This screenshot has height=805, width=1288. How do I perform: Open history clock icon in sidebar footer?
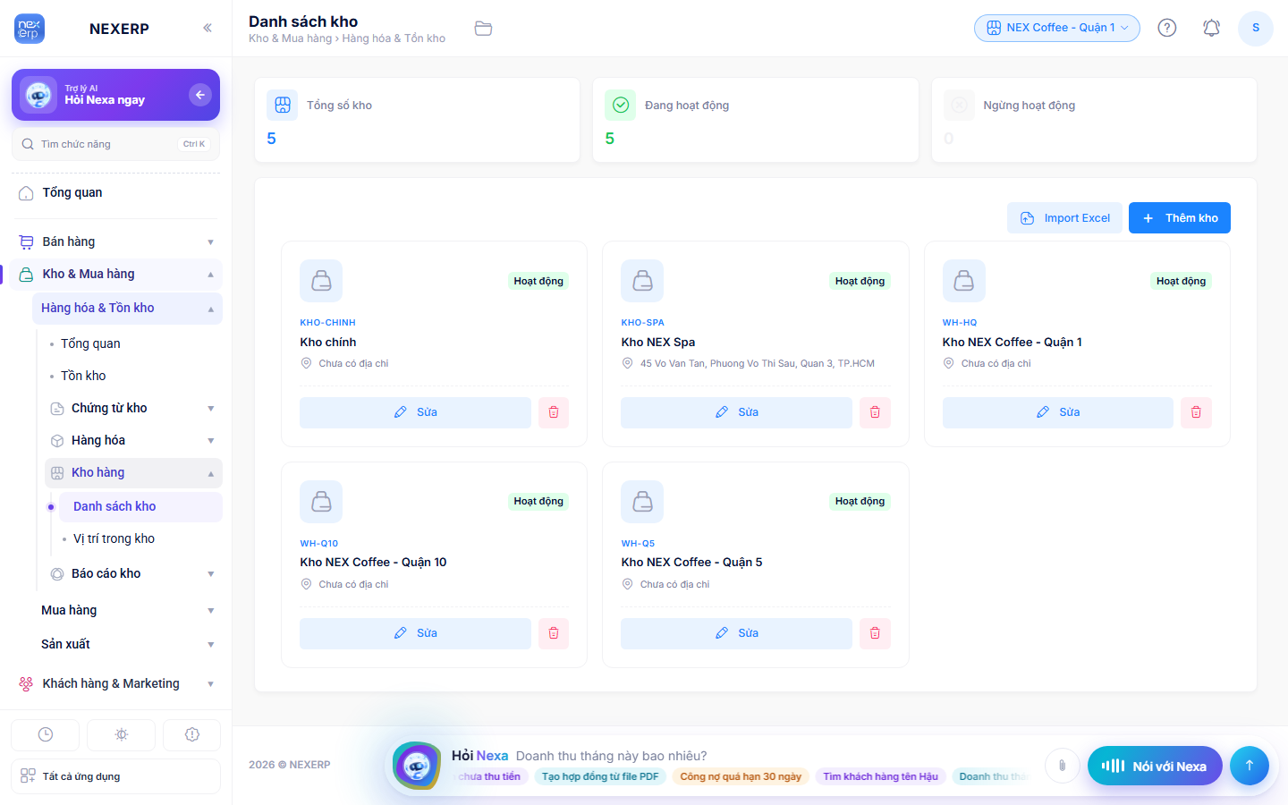point(46,734)
